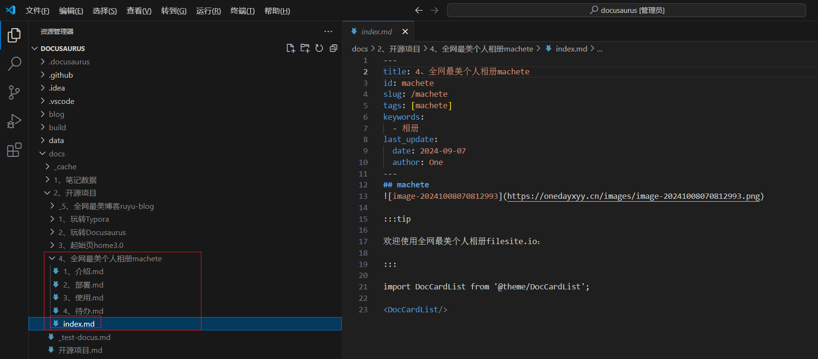Open the Explorer view in activity bar

14,35
